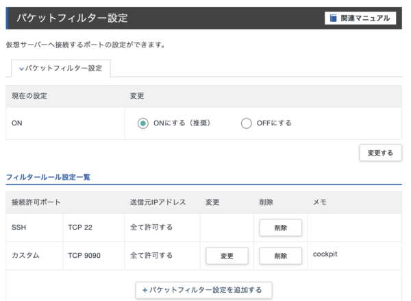Click the フィルタールール設定一覧 heading
Screen dimensions: 411x301
click(48, 177)
